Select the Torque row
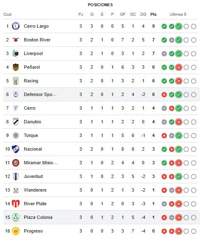 [100, 135]
